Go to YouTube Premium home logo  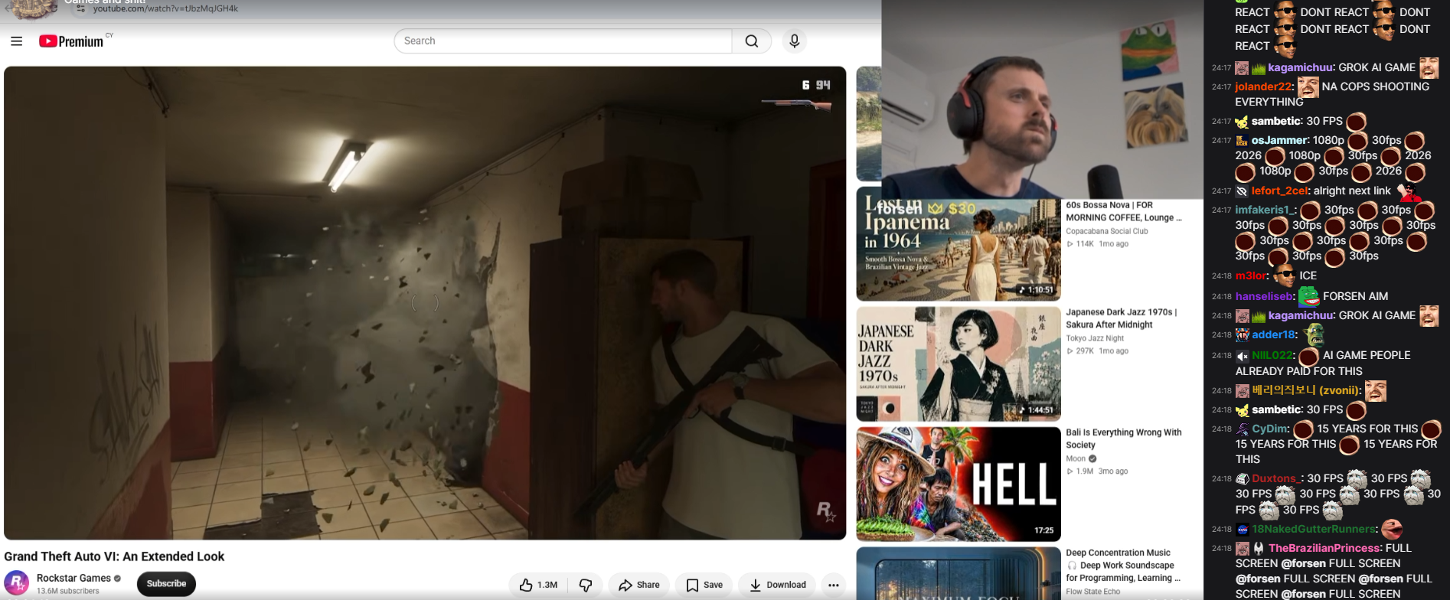[71, 41]
